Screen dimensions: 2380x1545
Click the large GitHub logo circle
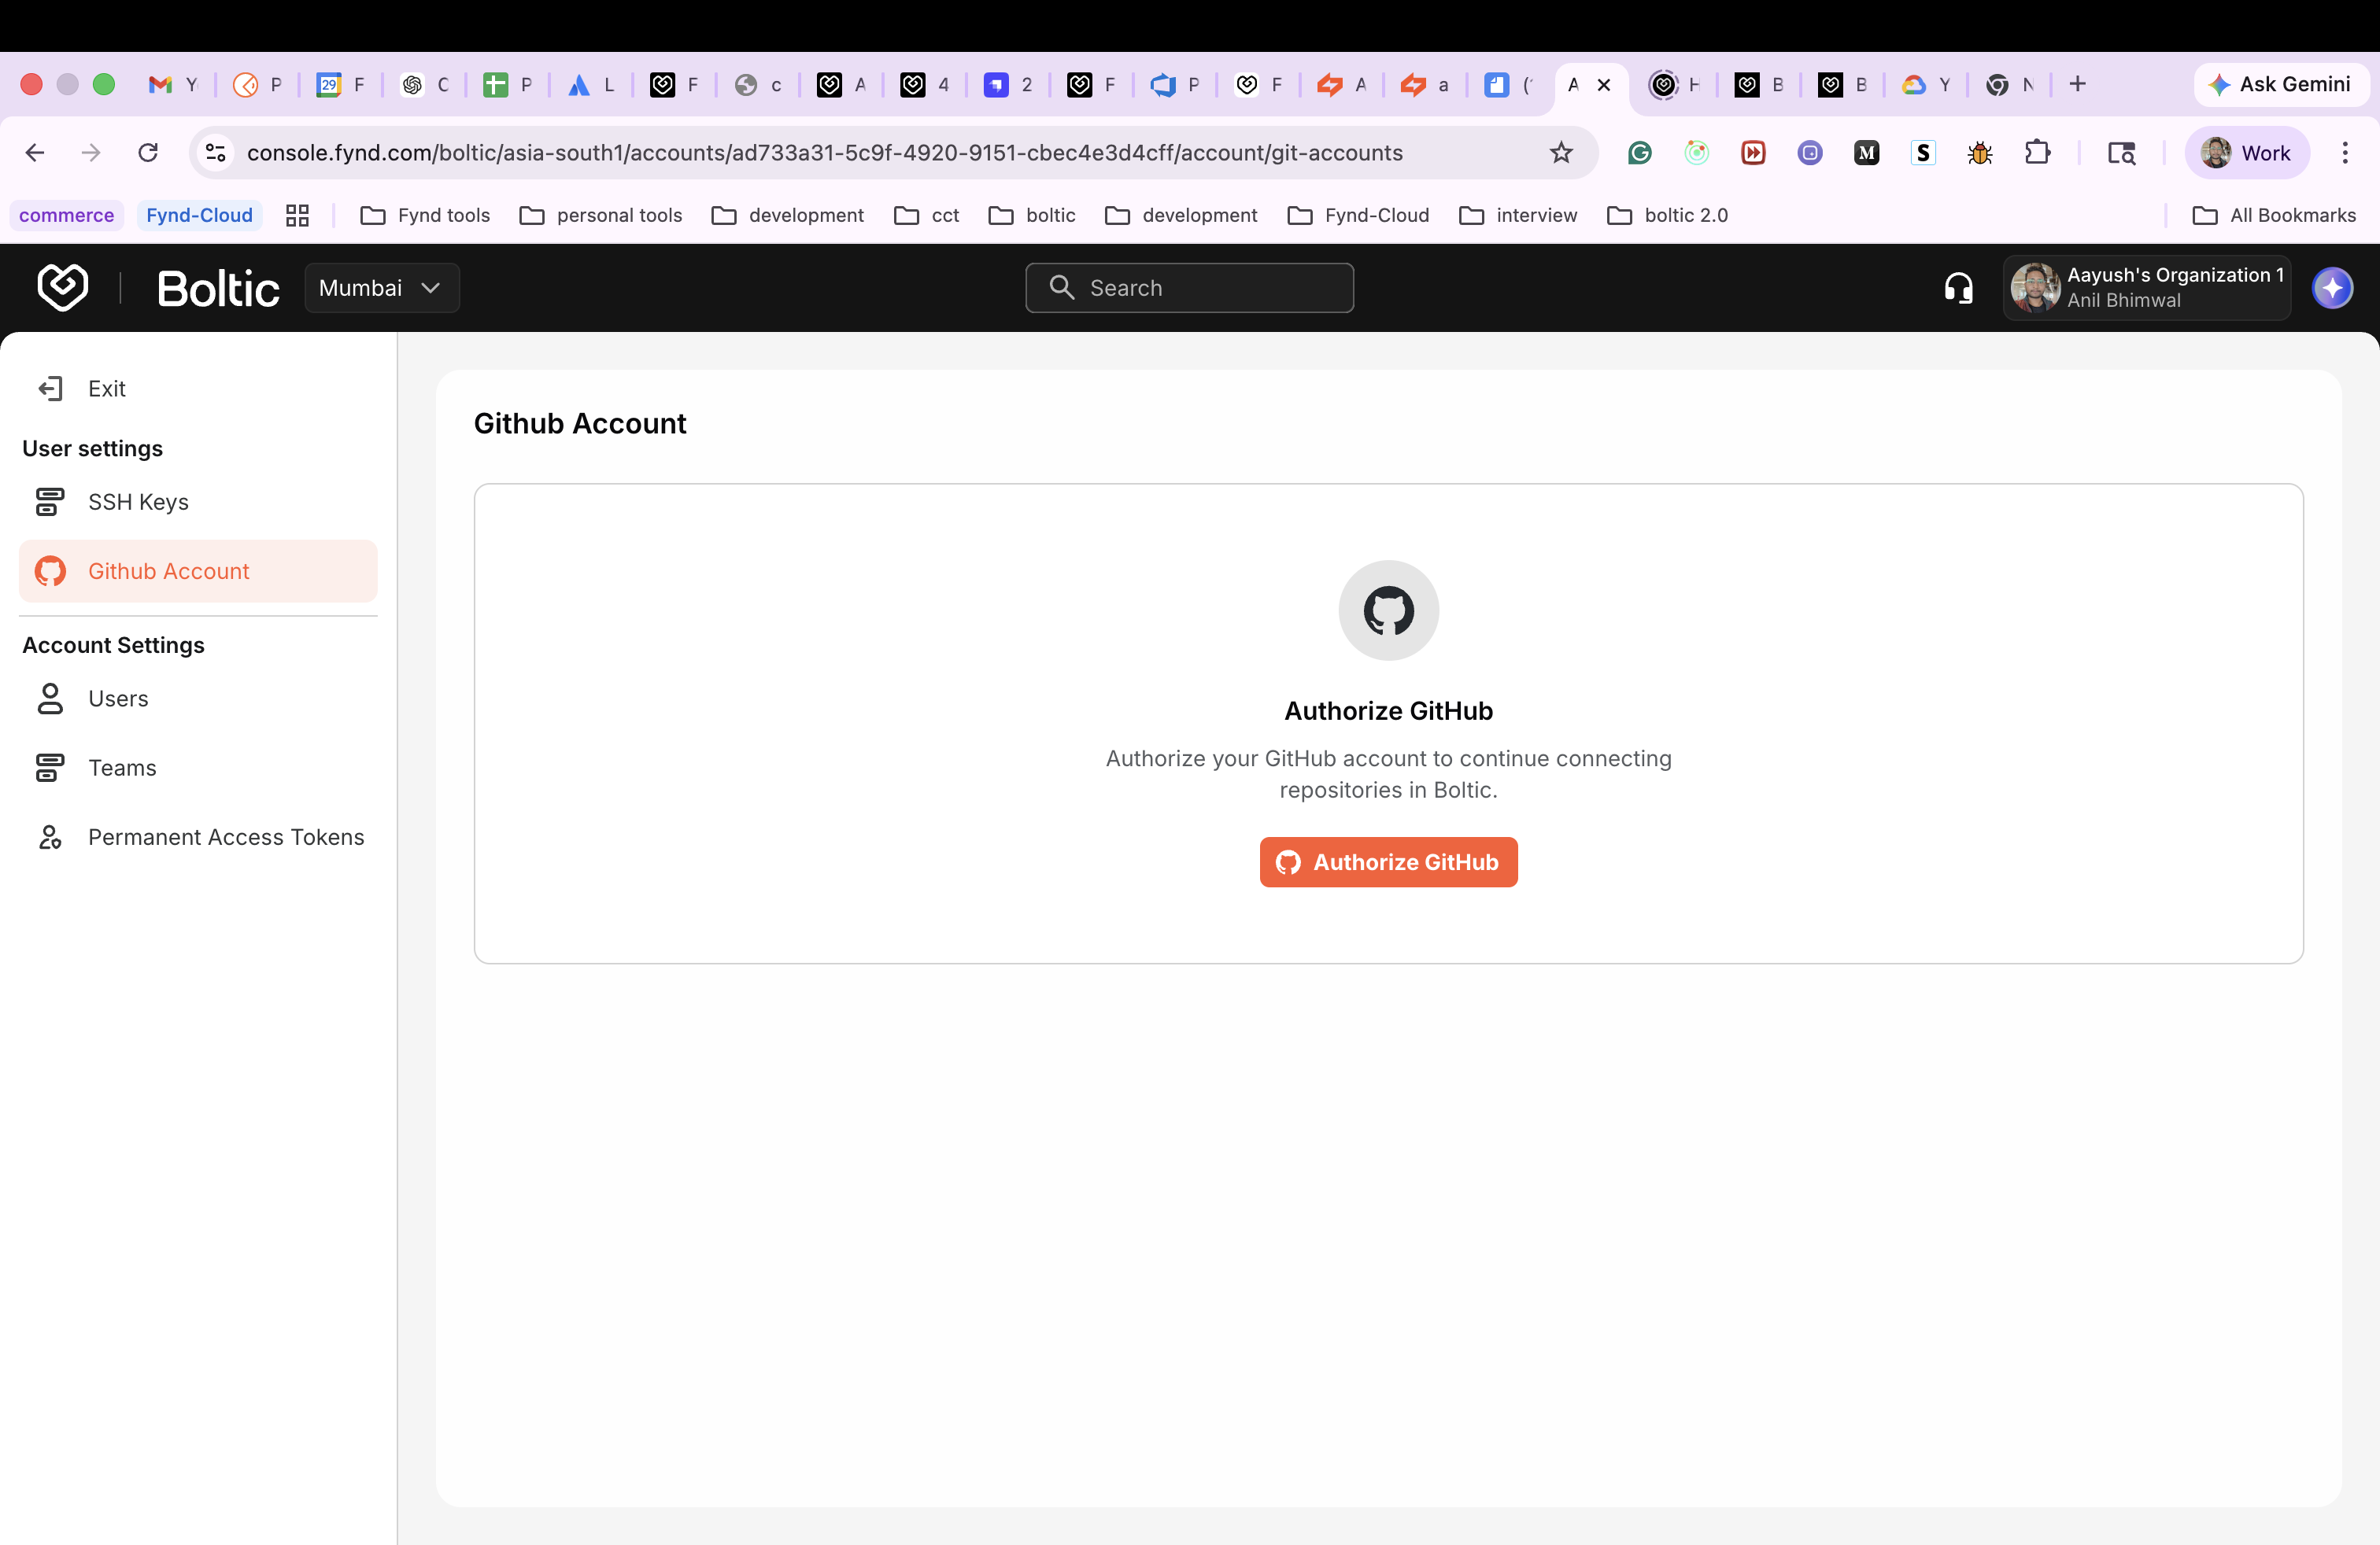pos(1388,610)
